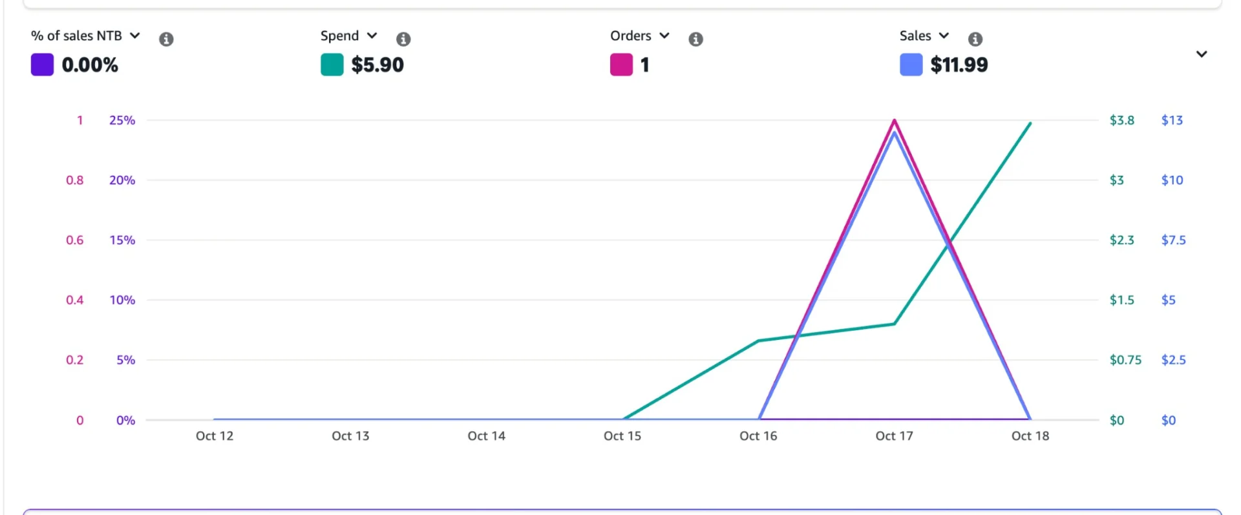Click the Oct 15 x-axis date label

(x=622, y=436)
